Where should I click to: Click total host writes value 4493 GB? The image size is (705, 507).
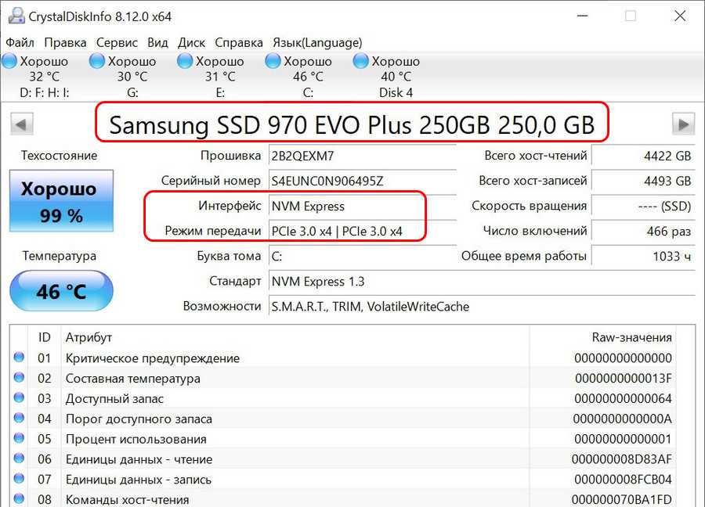click(643, 181)
